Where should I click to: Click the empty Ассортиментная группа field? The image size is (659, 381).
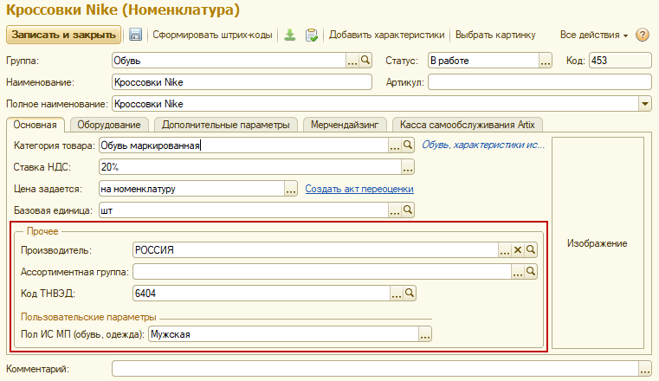pyautogui.click(x=322, y=271)
